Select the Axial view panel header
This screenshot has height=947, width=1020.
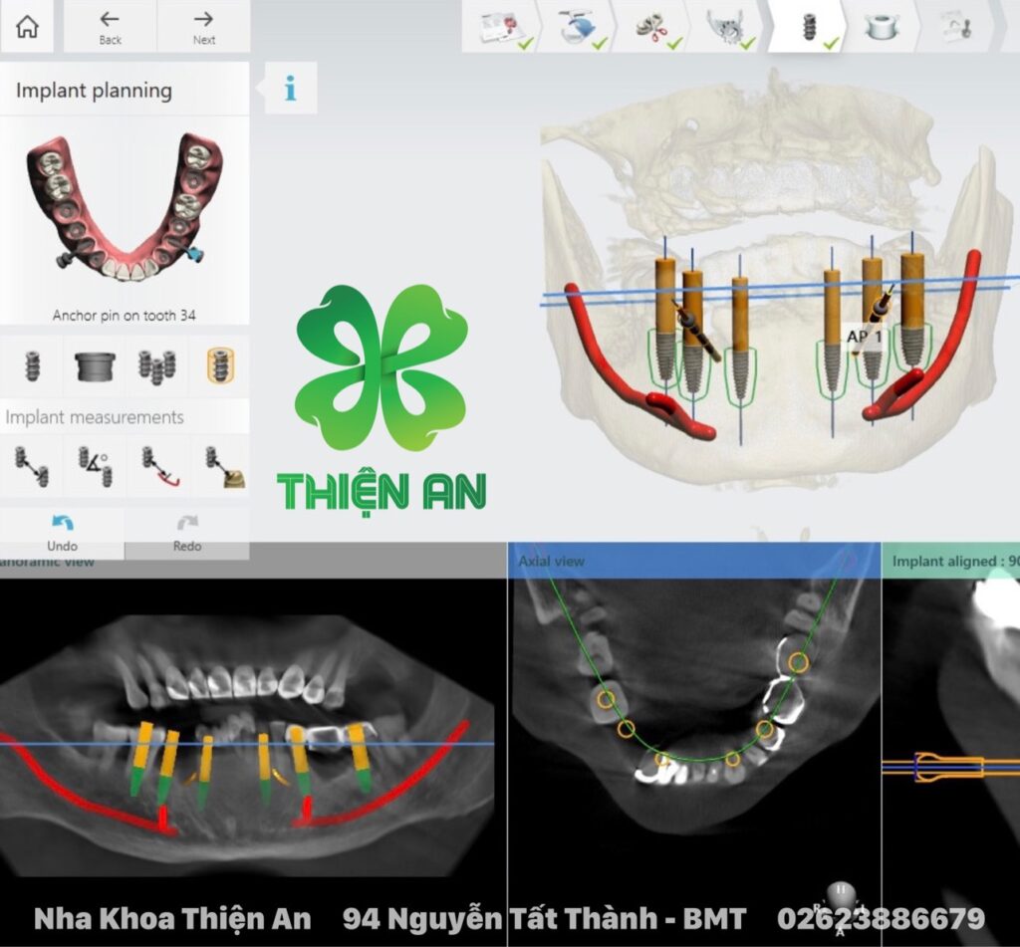pyautogui.click(x=693, y=561)
